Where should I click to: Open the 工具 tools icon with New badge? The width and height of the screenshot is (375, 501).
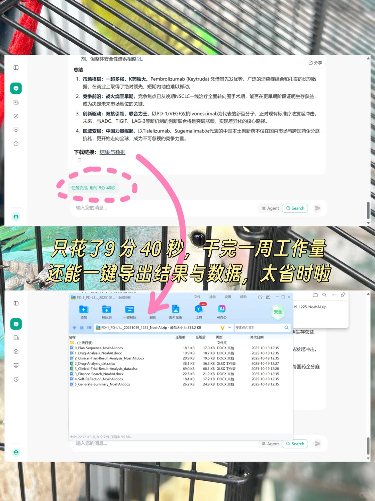pyautogui.click(x=199, y=311)
